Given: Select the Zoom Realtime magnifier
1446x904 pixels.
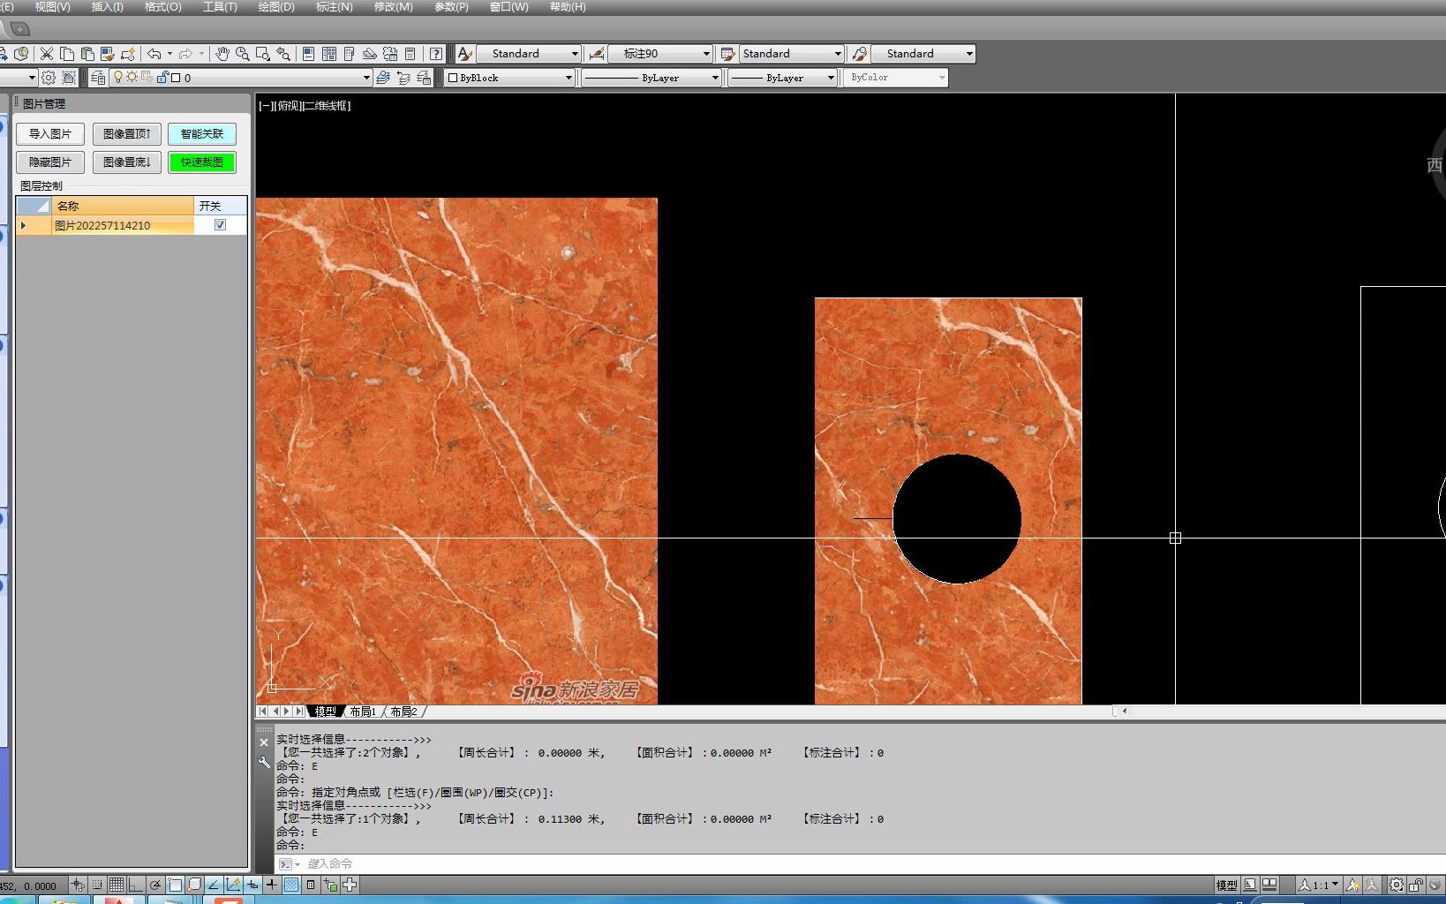Looking at the screenshot, I should 243,54.
